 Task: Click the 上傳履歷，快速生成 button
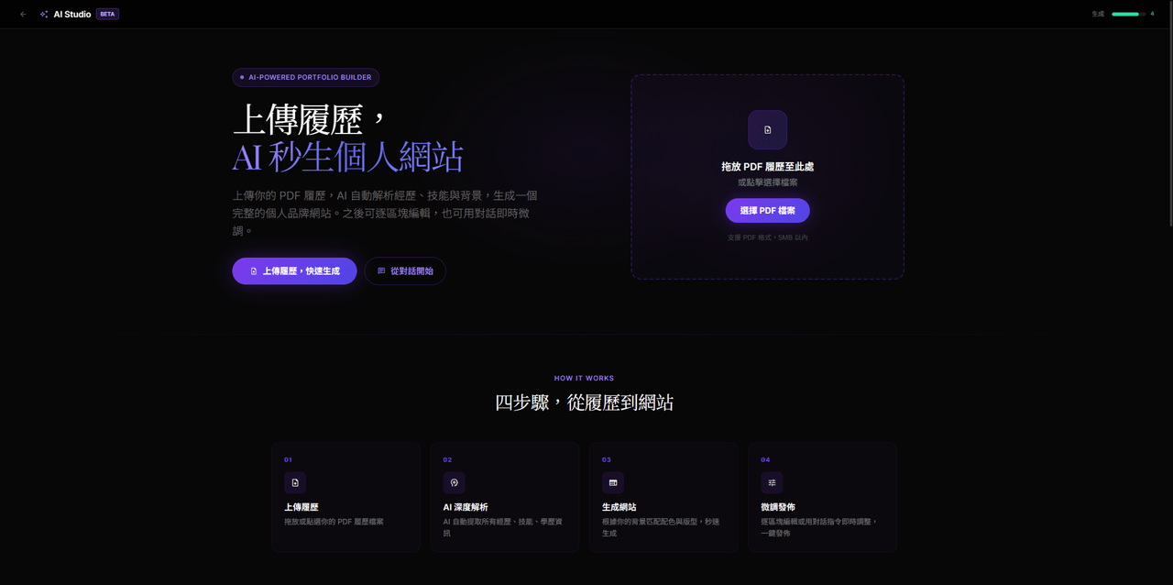[x=294, y=271]
